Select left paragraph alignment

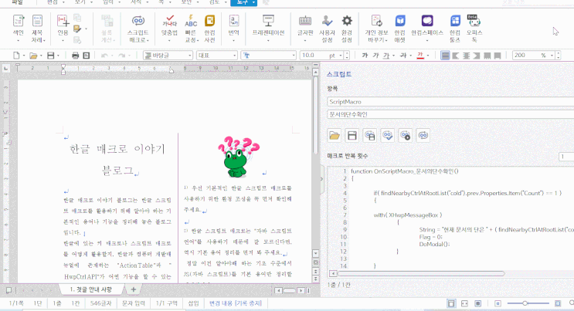tap(456, 56)
